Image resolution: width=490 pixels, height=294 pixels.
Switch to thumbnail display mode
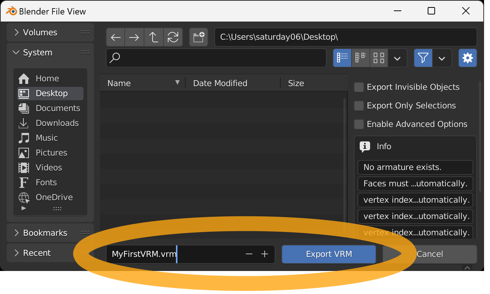(x=379, y=58)
